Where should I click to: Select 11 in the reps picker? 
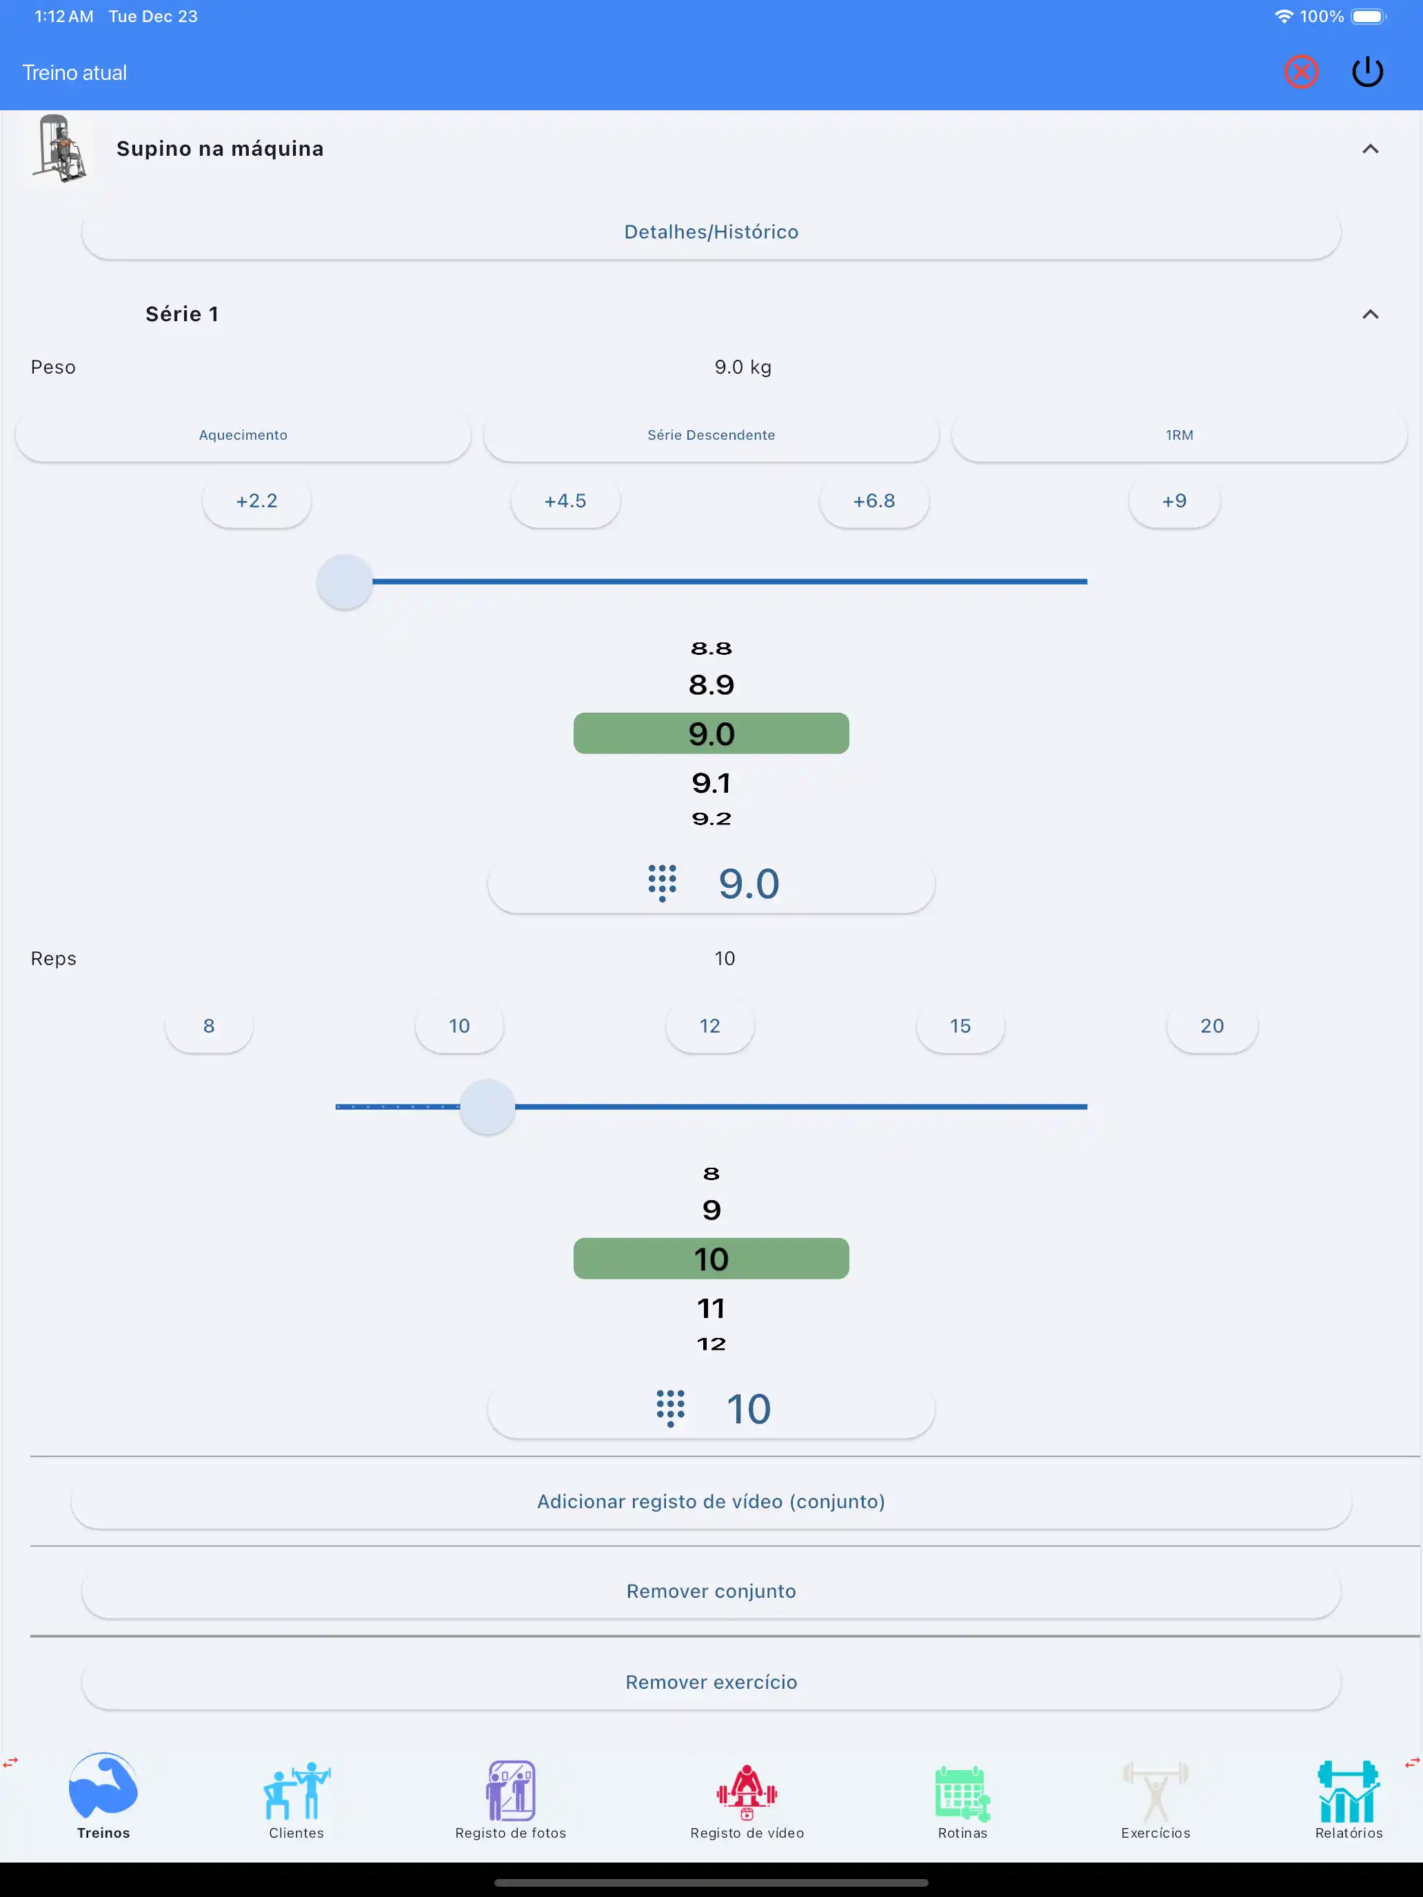(x=711, y=1309)
